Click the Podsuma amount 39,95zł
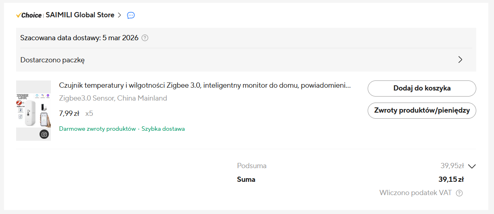Screen dimensions: 494x214 [x=452, y=166]
